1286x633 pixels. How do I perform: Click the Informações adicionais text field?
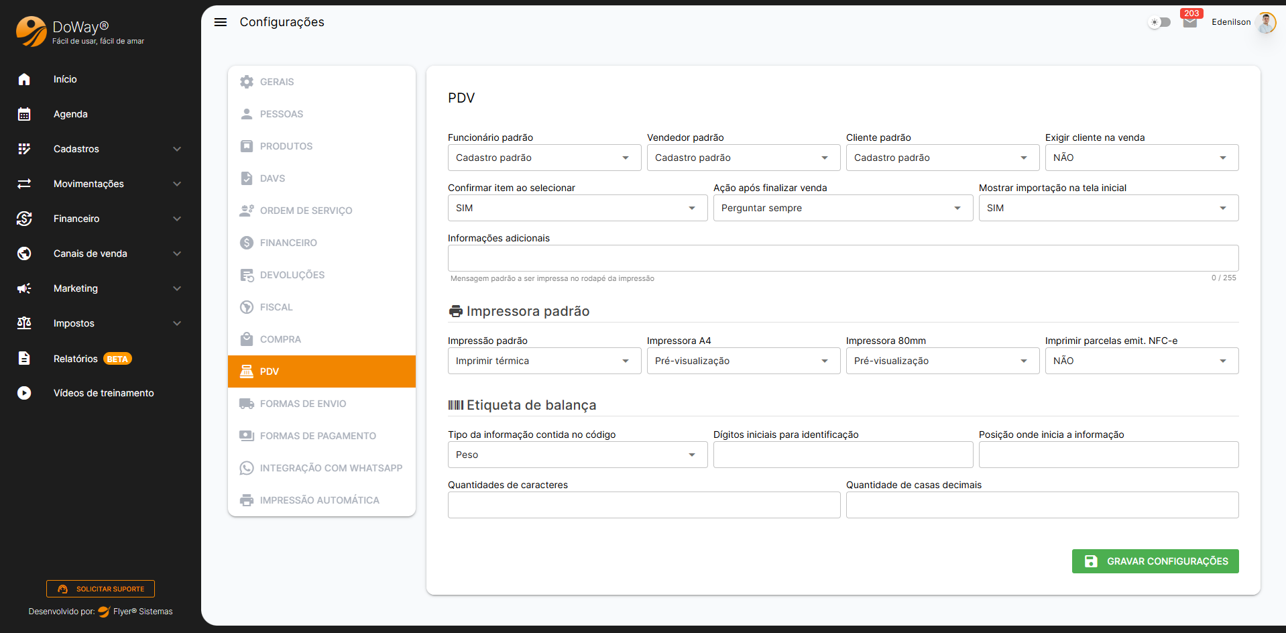842,258
